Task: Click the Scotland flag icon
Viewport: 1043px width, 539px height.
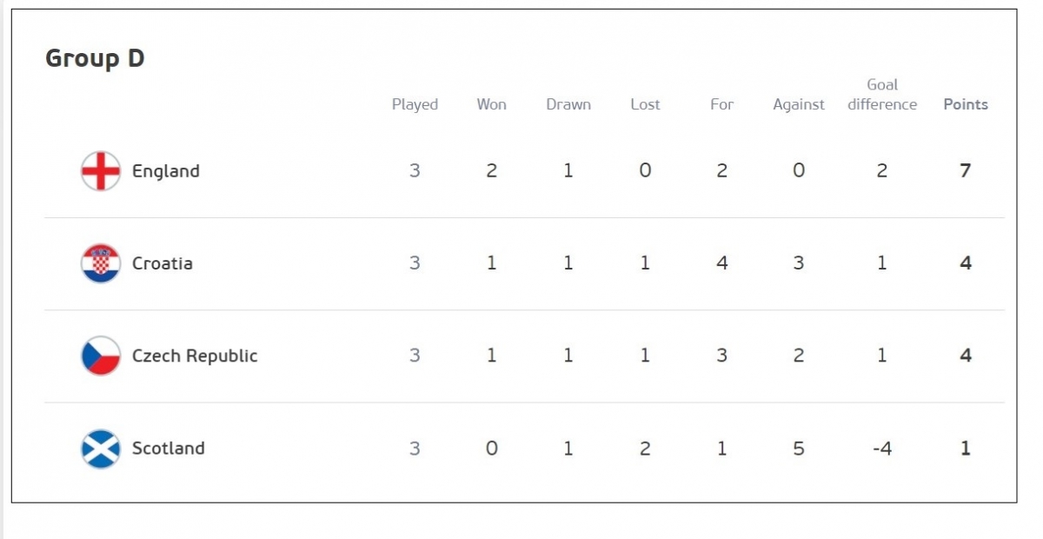Action: pyautogui.click(x=101, y=449)
